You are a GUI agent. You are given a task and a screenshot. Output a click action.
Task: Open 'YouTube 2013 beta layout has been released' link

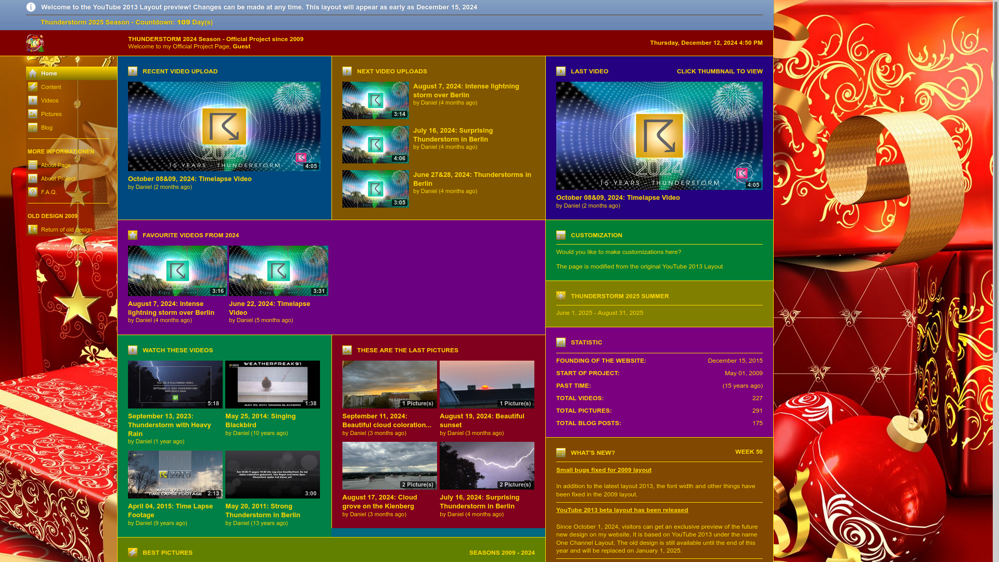point(622,510)
